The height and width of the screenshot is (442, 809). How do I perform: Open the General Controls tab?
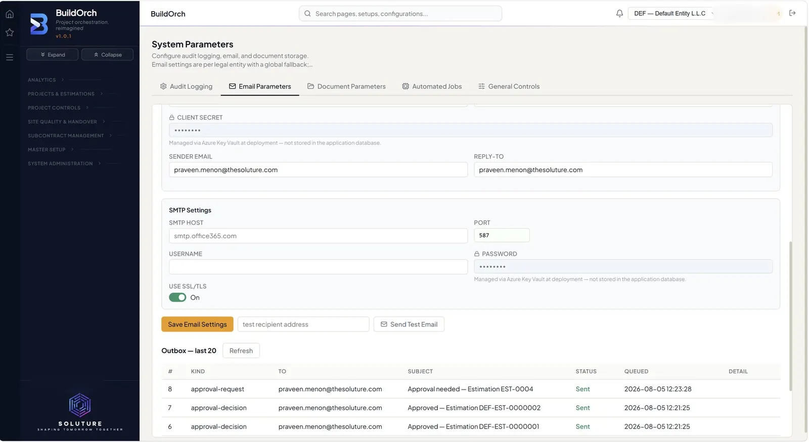[x=509, y=86]
